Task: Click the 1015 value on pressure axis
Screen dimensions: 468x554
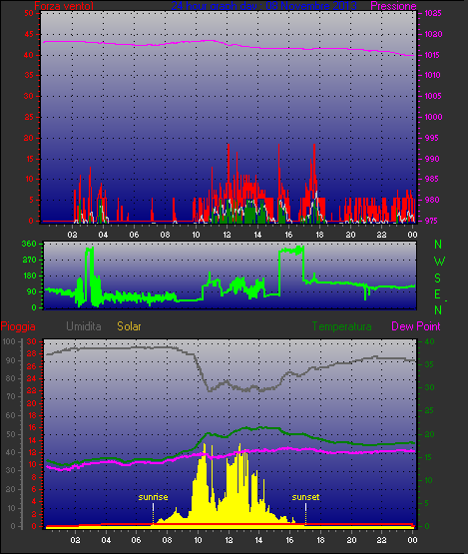Action: pyautogui.click(x=432, y=55)
